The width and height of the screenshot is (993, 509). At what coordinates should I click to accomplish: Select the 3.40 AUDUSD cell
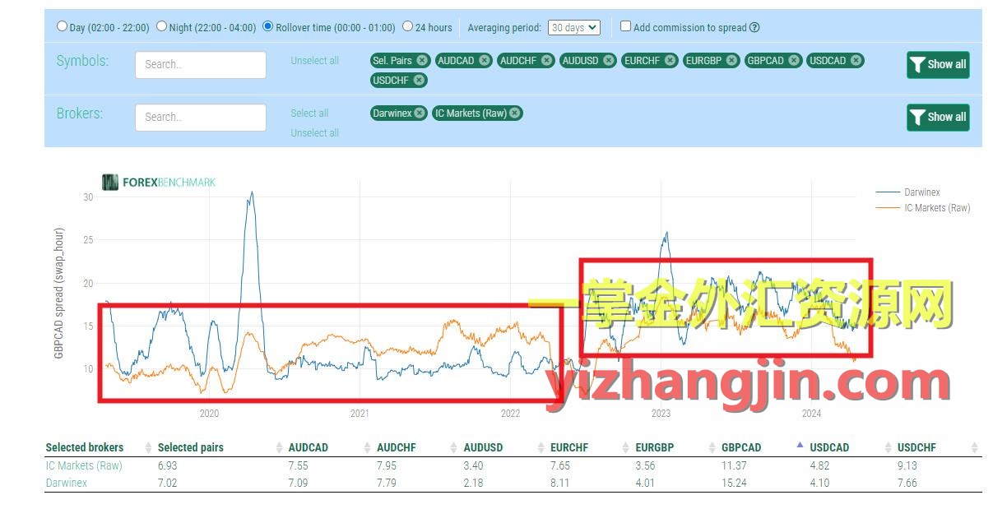click(474, 465)
